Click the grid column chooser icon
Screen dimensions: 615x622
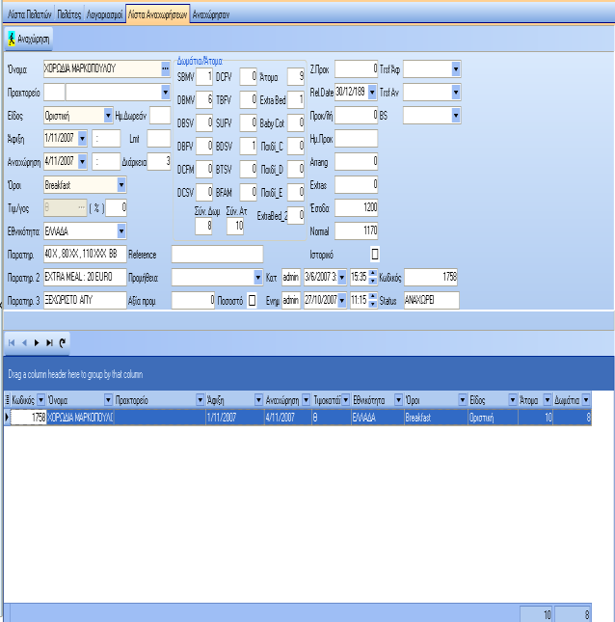[7, 400]
